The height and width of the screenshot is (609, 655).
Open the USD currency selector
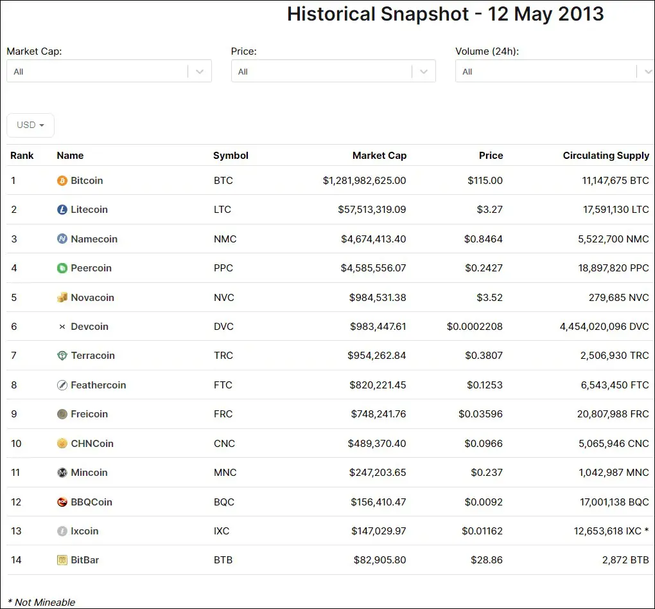point(30,125)
